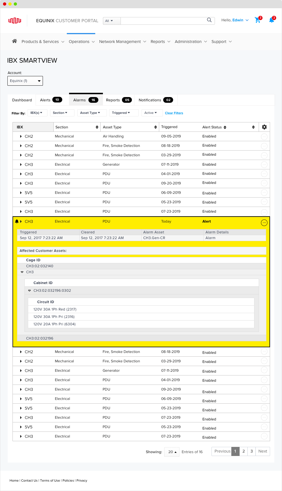The image size is (282, 491).
Task: Go to home via house icon
Action: tap(14, 41)
